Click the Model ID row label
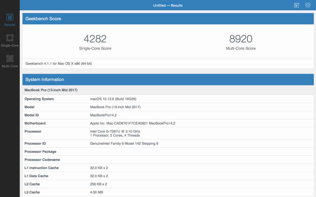316x197 pixels. tap(32, 115)
